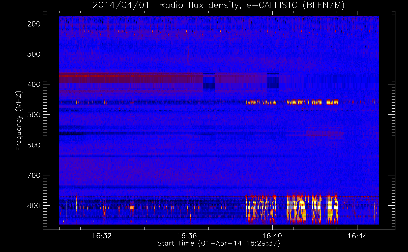Click the 16:40 time tick label

(272, 236)
